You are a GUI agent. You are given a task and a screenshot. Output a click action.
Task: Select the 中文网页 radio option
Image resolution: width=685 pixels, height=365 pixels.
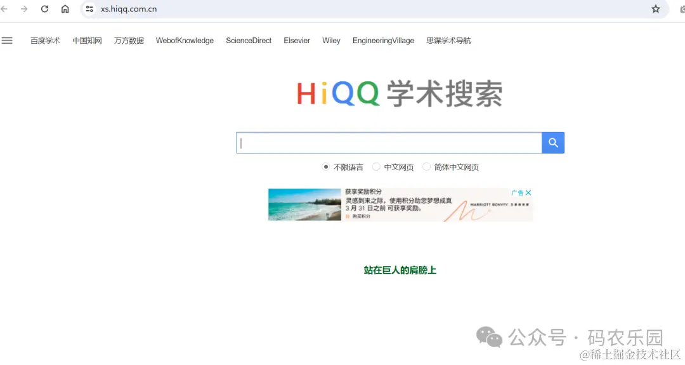pyautogui.click(x=376, y=167)
